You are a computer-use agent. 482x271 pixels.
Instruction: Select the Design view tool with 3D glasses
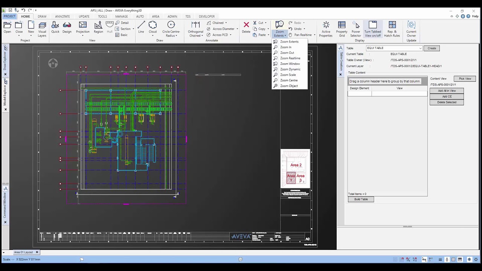(x=67, y=28)
